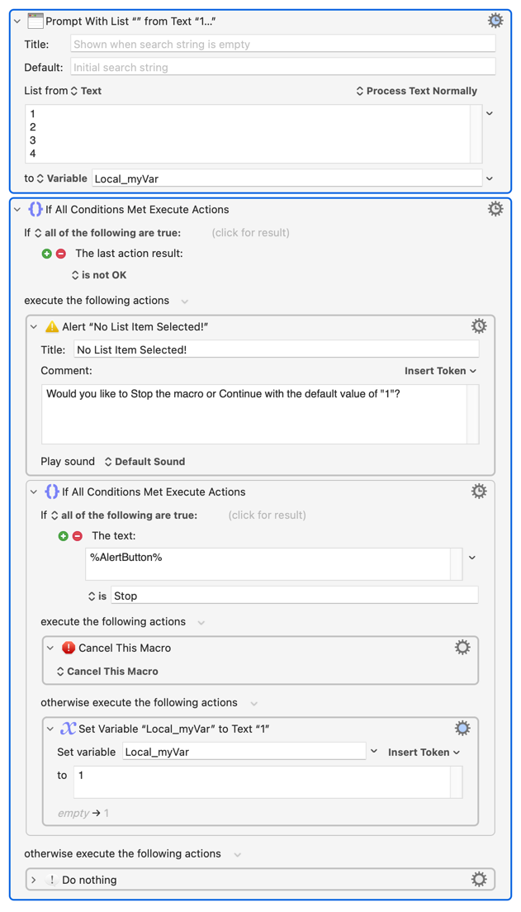This screenshot has width=521, height=912.
Task: Add condition with green plus near last action result
Action: pos(47,254)
